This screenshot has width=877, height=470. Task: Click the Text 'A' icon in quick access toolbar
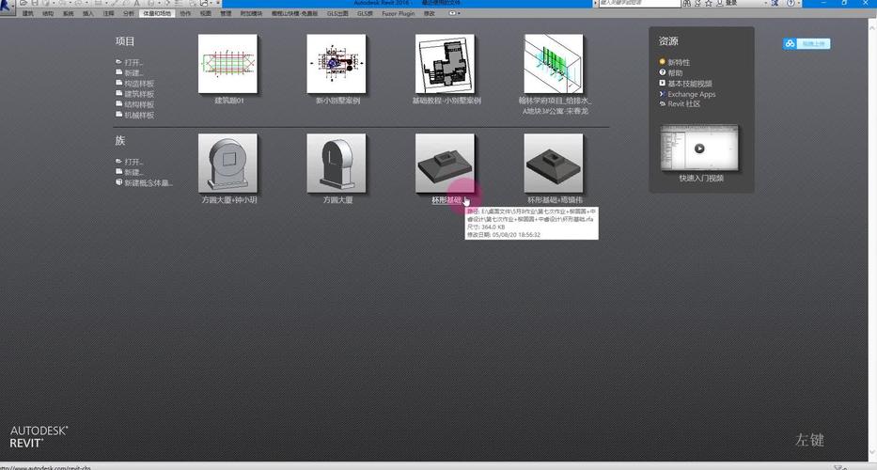136,3
